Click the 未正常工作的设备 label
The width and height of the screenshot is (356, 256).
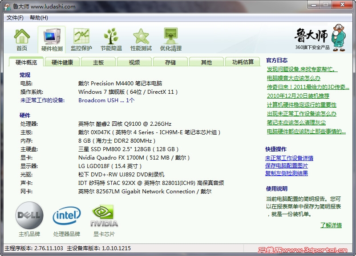[x=42, y=100]
